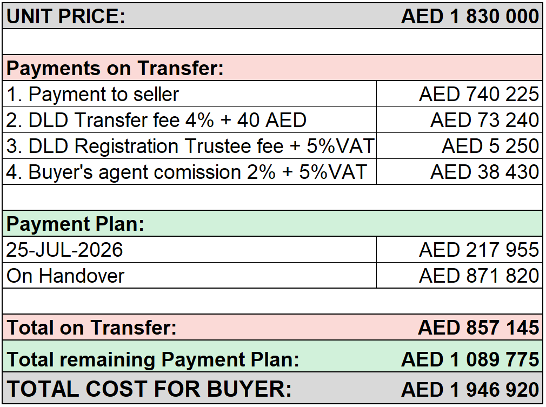Viewport: 546px width, 407px height.
Task: Select the UNIT PRICE label cell
Action: coord(66,16)
